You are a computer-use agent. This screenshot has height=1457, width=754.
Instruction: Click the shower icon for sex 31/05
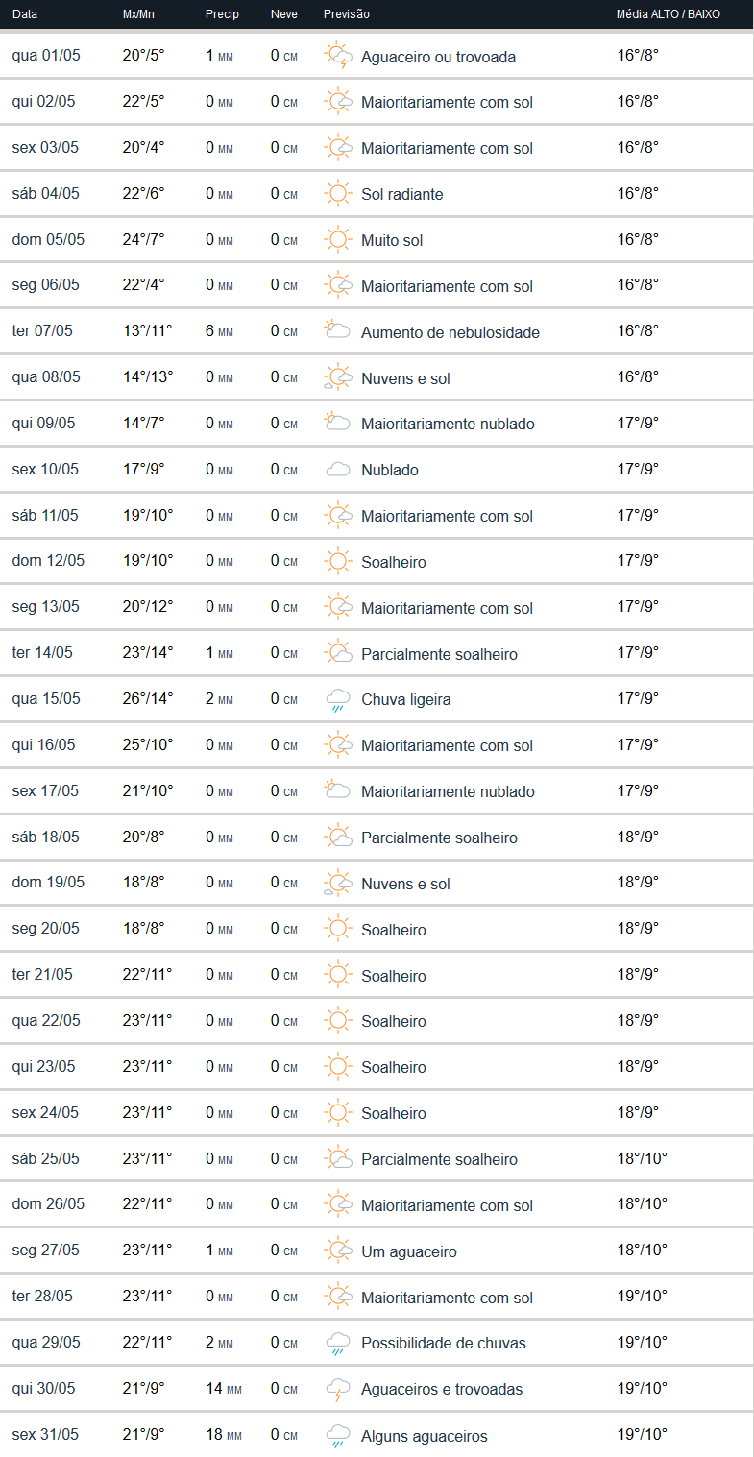click(x=337, y=1435)
